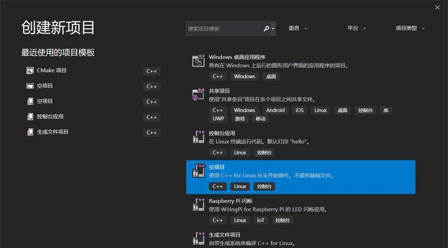Select the highlighted 空项目 template title
Viewport: 448px width, 248px height.
coord(217,167)
